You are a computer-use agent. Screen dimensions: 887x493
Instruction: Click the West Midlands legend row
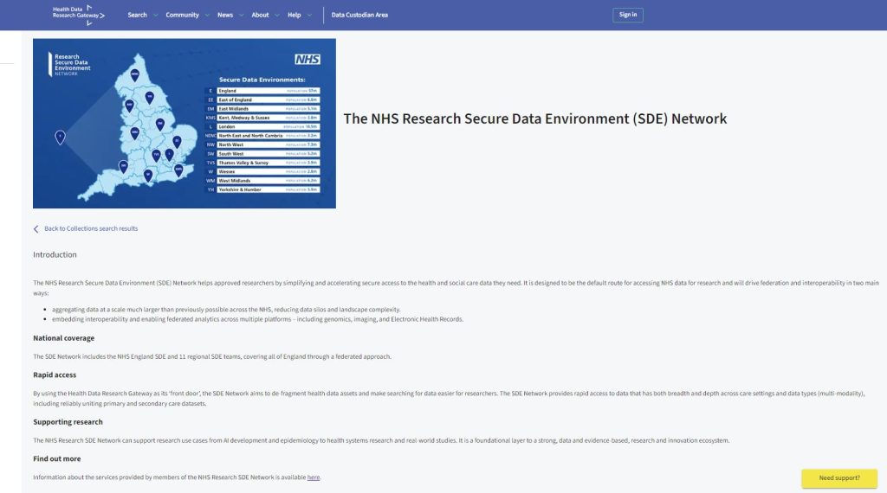262,181
